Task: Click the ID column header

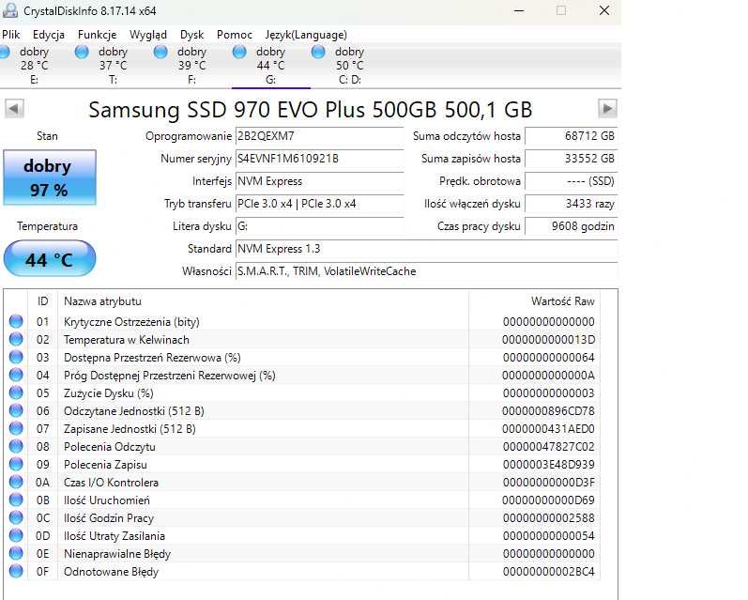Action: (43, 301)
